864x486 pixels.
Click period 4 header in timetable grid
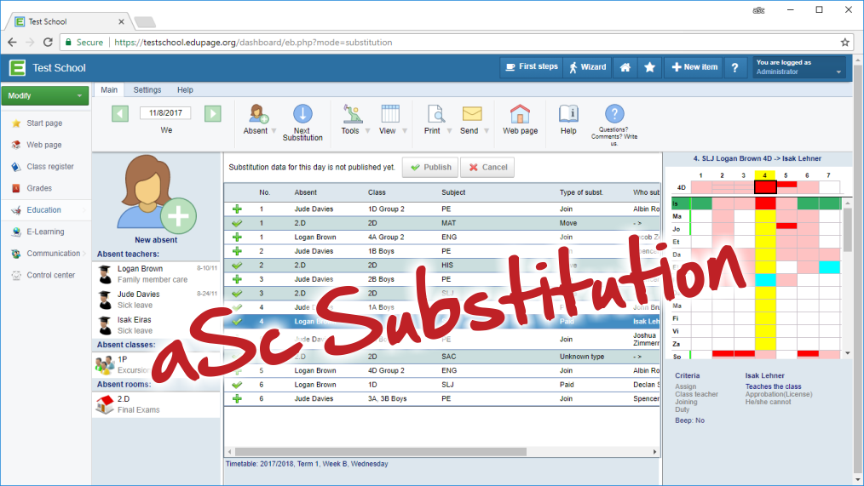click(x=765, y=175)
